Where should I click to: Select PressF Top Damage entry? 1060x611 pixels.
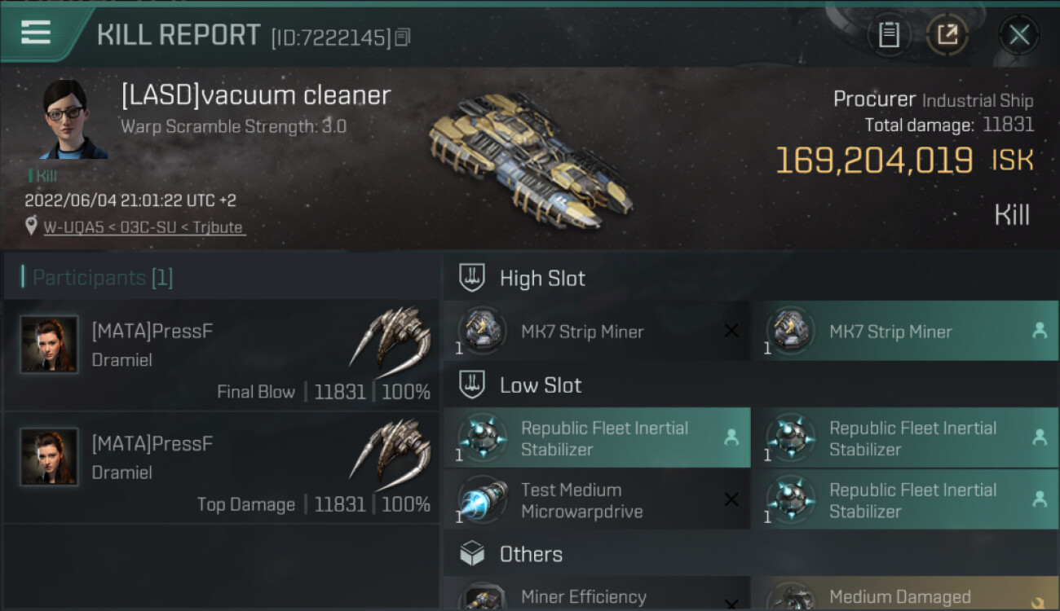click(220, 468)
